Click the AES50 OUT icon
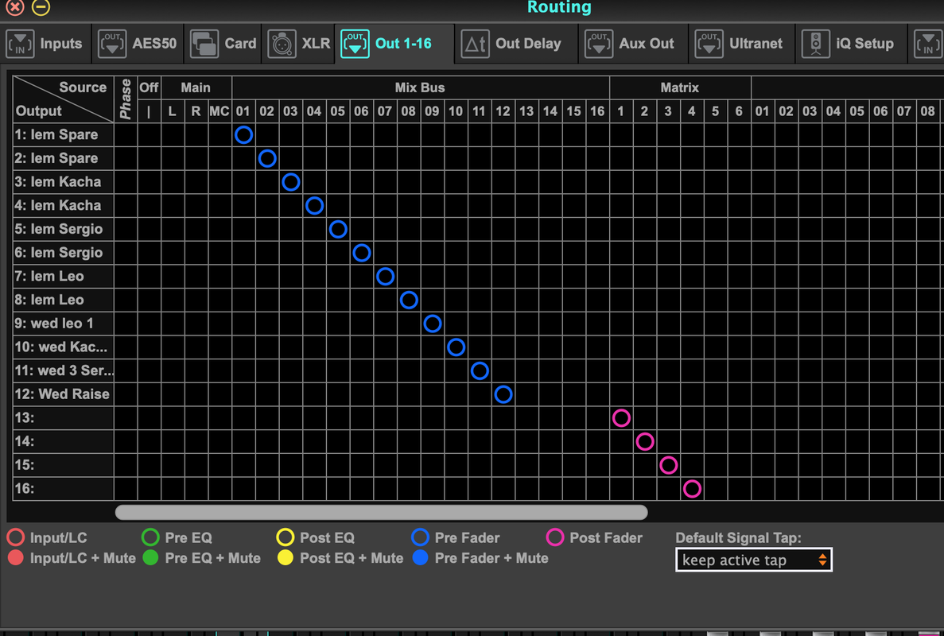This screenshot has width=944, height=636. pos(112,44)
